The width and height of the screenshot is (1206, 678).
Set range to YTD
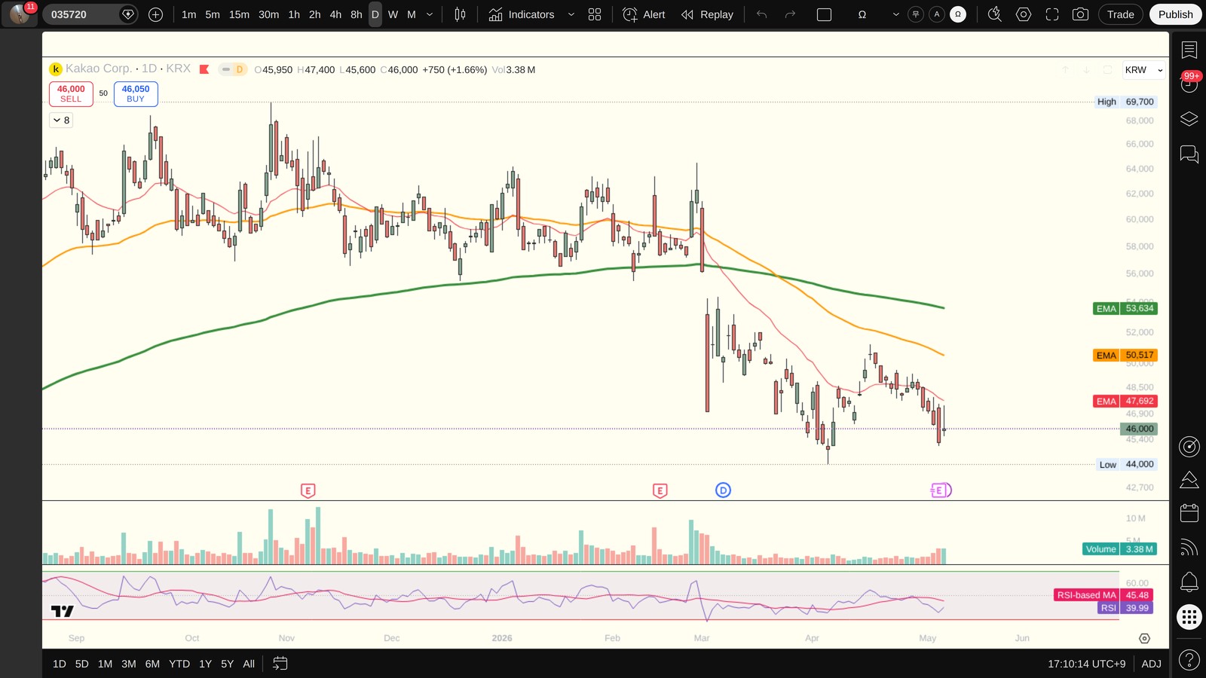pyautogui.click(x=179, y=664)
